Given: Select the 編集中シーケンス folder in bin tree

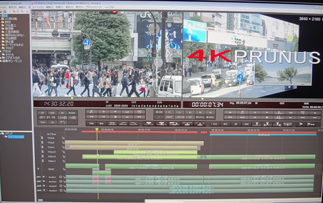Looking at the screenshot, I should pyautogui.click(x=12, y=61).
